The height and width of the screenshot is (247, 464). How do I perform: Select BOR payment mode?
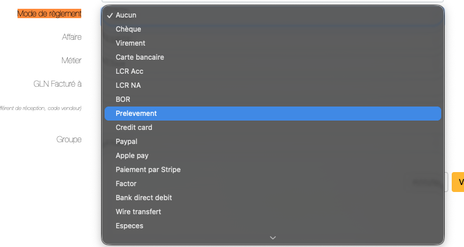pyautogui.click(x=123, y=100)
